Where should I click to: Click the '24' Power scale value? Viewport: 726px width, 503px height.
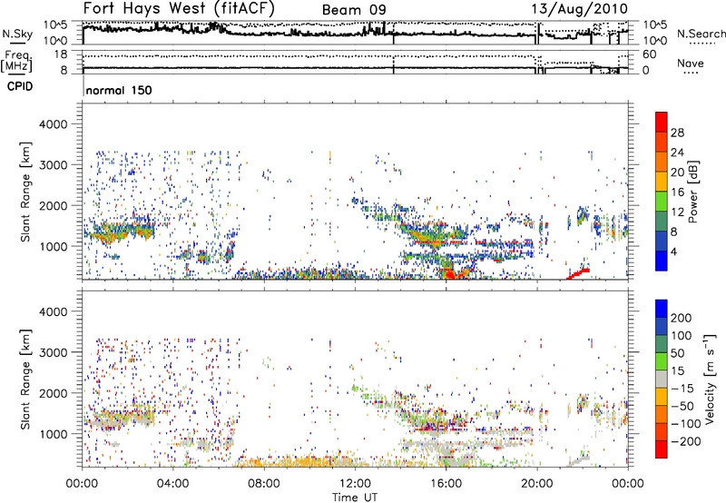pos(677,153)
